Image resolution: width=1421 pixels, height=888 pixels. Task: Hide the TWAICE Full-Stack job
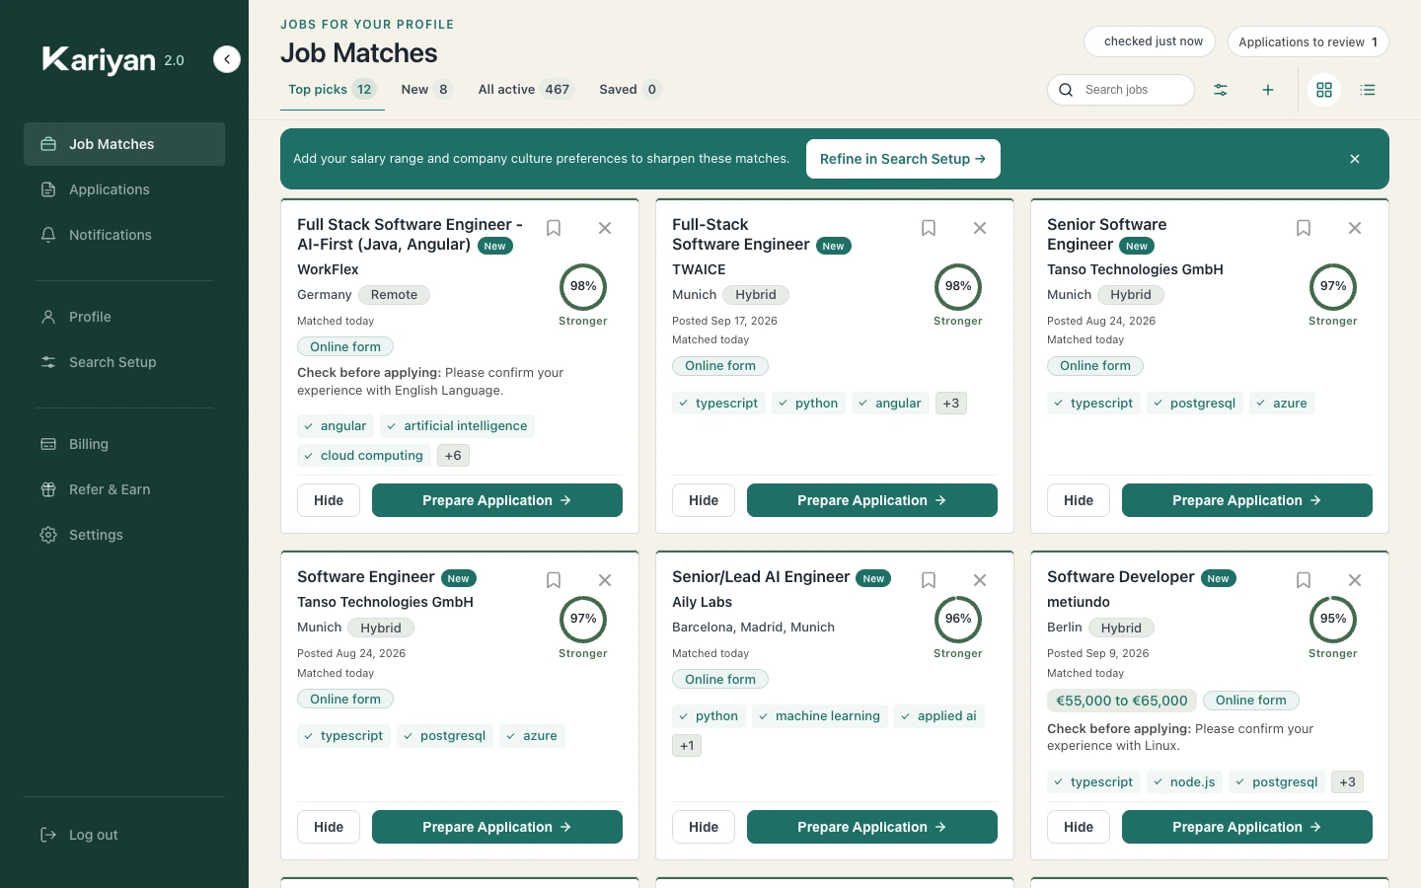point(704,500)
